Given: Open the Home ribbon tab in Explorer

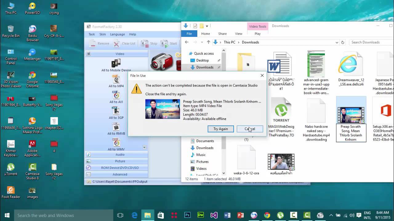Looking at the screenshot, I should (x=206, y=34).
